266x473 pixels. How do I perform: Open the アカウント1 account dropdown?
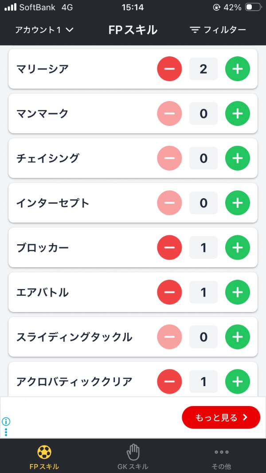click(44, 30)
